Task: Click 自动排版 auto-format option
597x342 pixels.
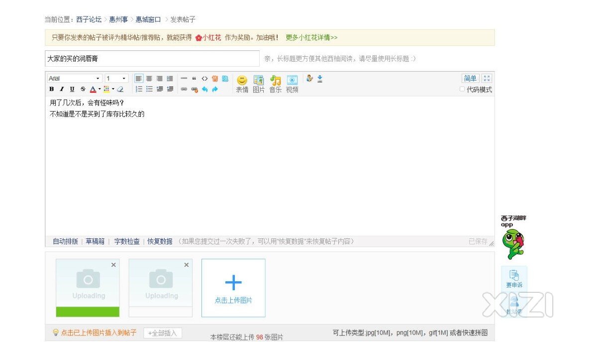Action: 65,241
